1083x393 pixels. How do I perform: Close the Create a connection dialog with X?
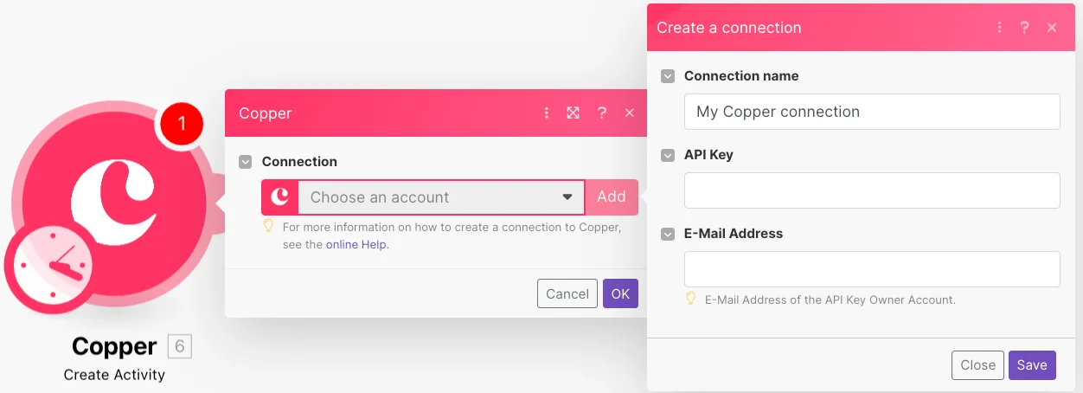tap(1052, 28)
